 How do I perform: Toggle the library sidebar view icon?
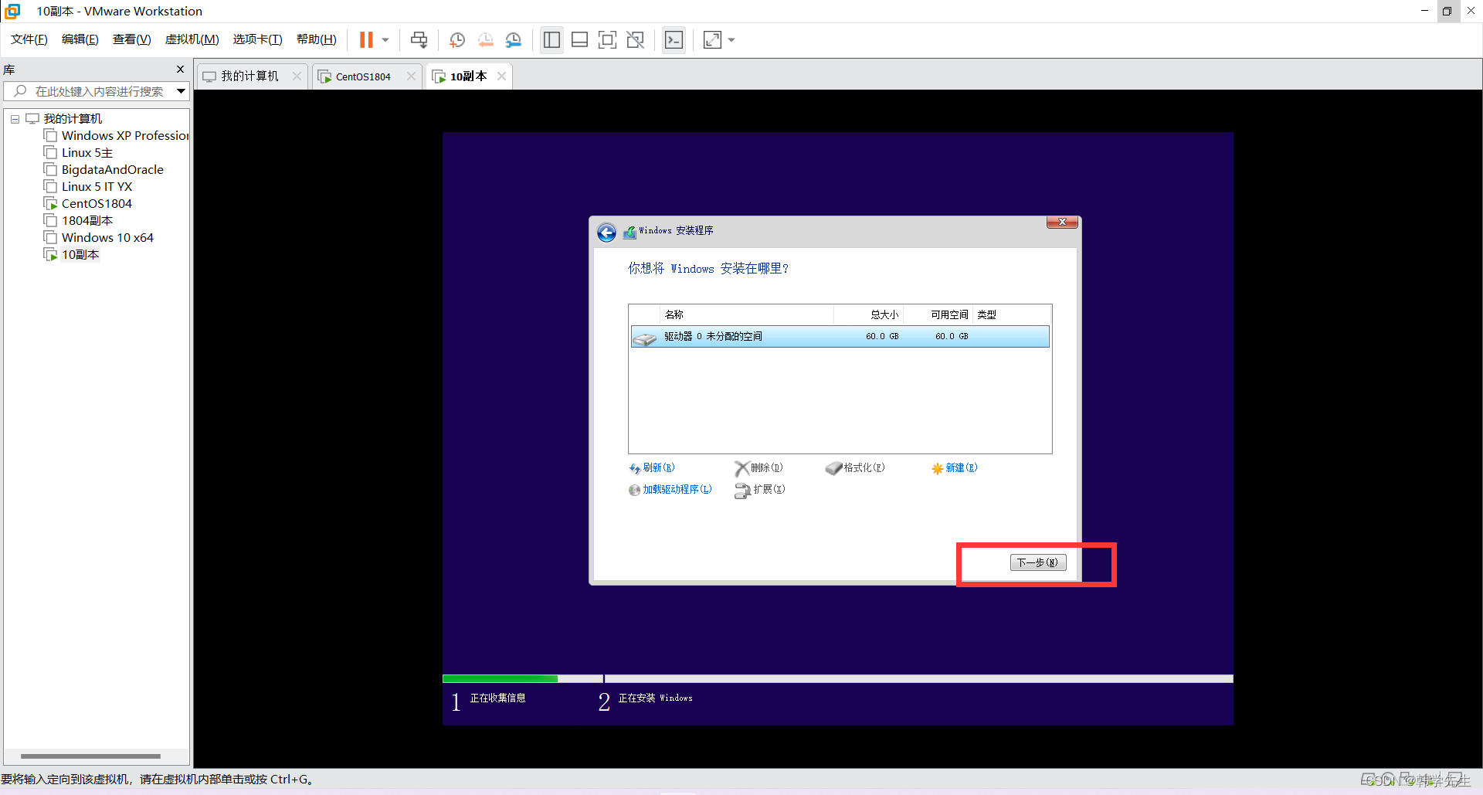(x=551, y=39)
